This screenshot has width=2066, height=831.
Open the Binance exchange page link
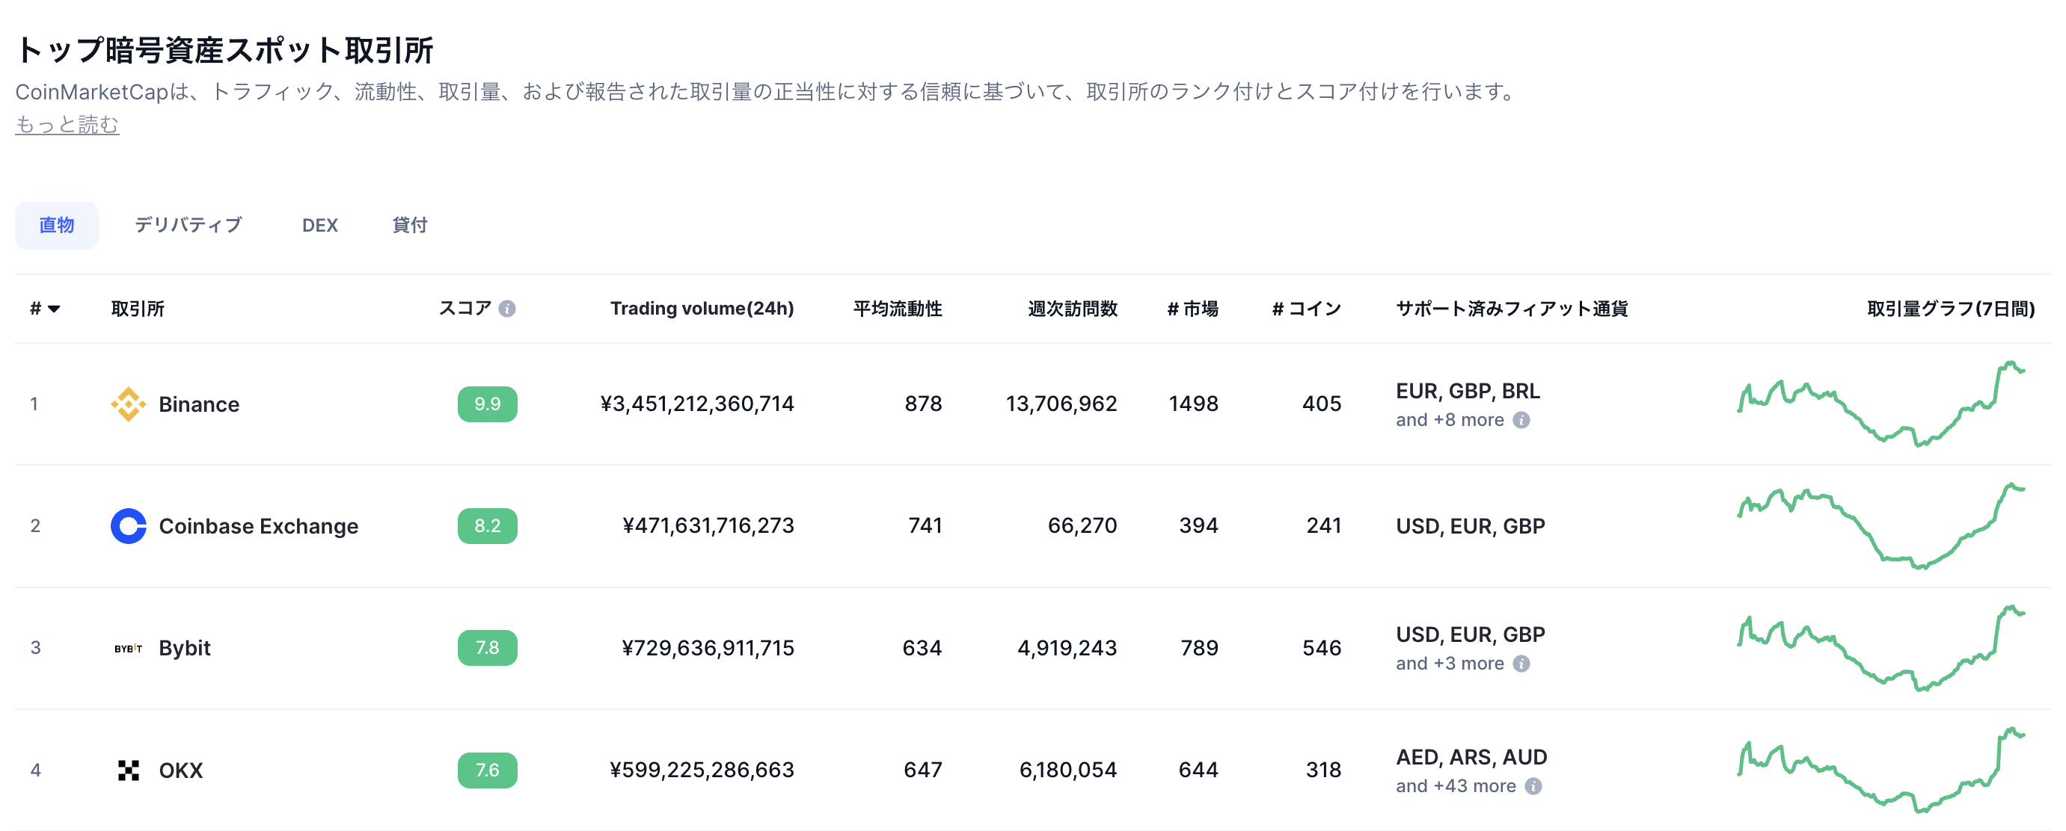click(198, 405)
